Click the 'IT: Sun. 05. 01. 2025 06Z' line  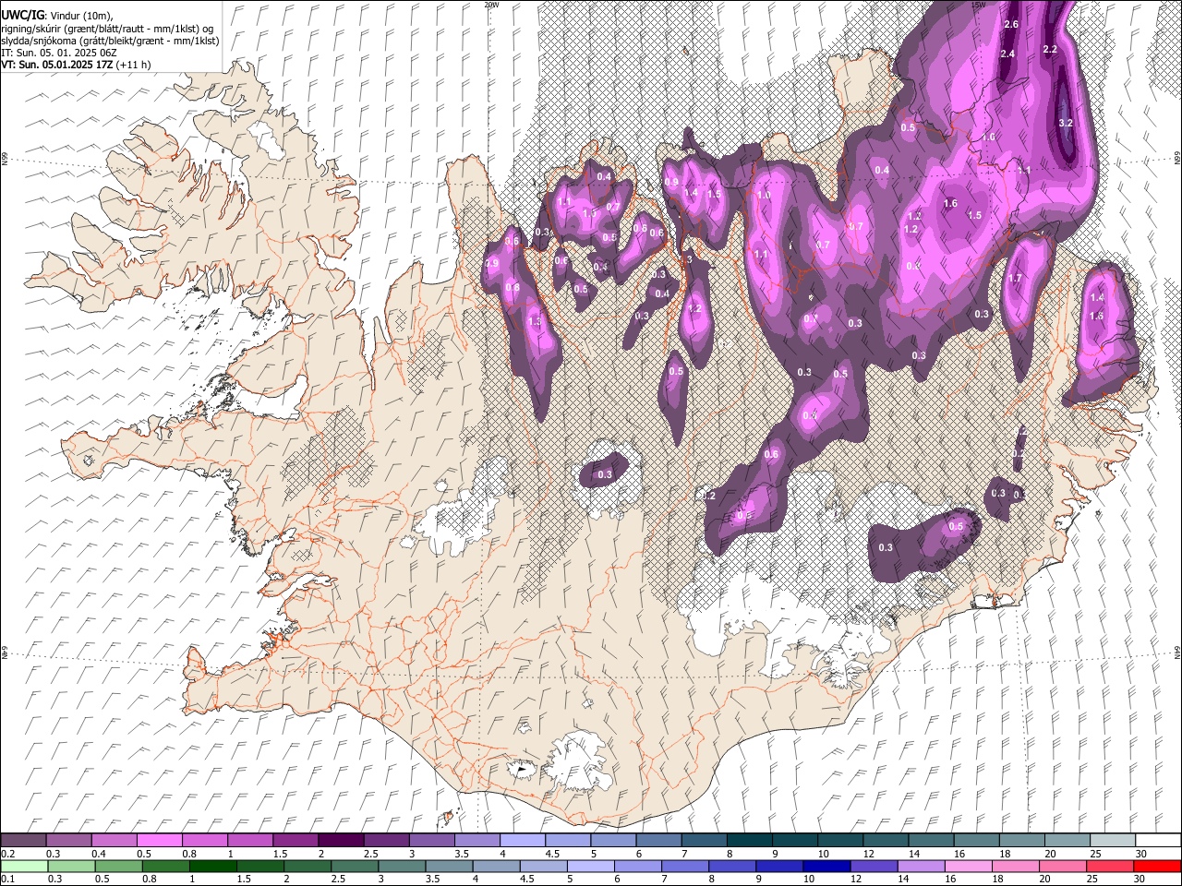pos(59,53)
